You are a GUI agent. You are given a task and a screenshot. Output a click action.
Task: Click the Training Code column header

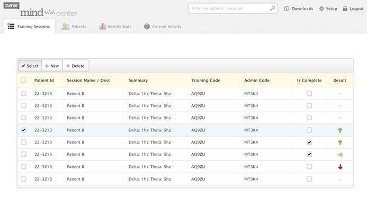pyautogui.click(x=205, y=80)
